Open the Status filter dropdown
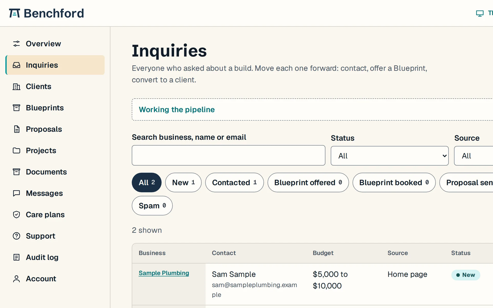The width and height of the screenshot is (493, 308). (x=390, y=156)
